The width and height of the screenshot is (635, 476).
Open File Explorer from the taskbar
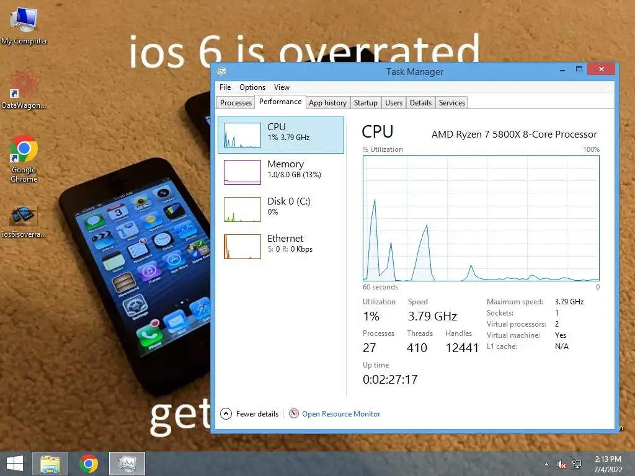point(50,464)
